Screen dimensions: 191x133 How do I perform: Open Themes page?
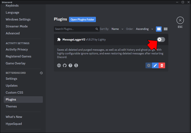11,107
